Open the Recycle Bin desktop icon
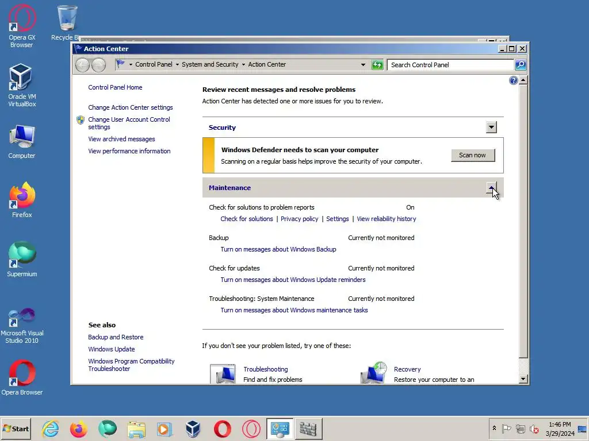 (x=67, y=22)
